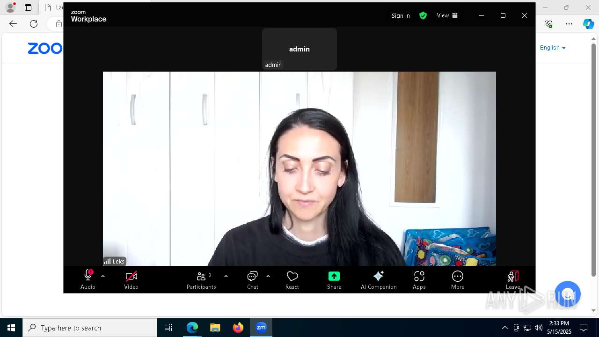Screen dimensions: 599x337
Task: Open the chat bubble help button
Action: pyautogui.click(x=568, y=294)
